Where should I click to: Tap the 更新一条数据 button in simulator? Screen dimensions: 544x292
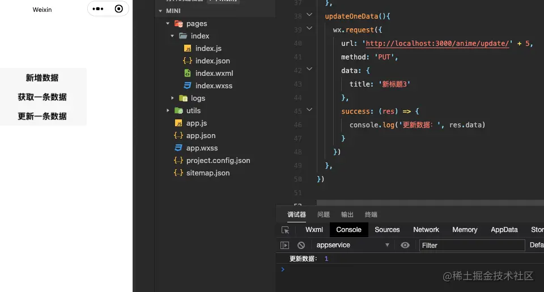[x=42, y=116]
